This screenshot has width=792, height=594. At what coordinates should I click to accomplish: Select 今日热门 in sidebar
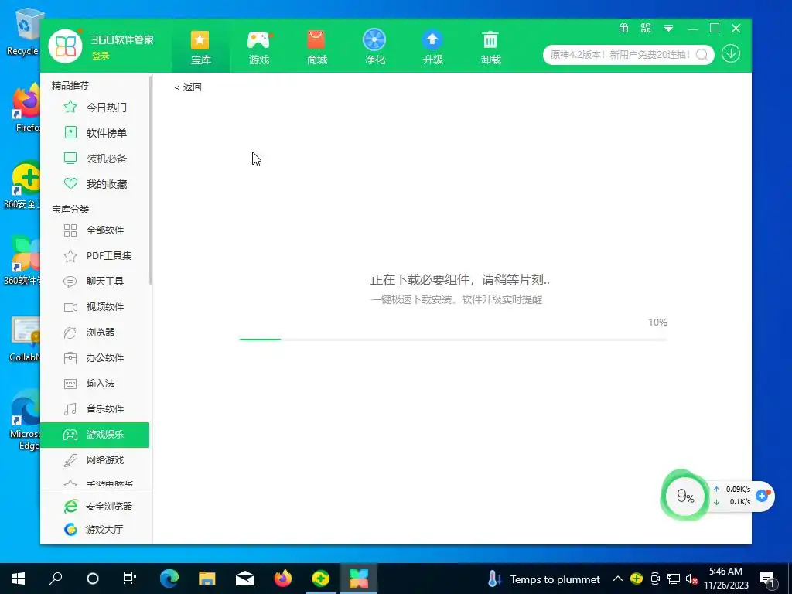(95, 107)
